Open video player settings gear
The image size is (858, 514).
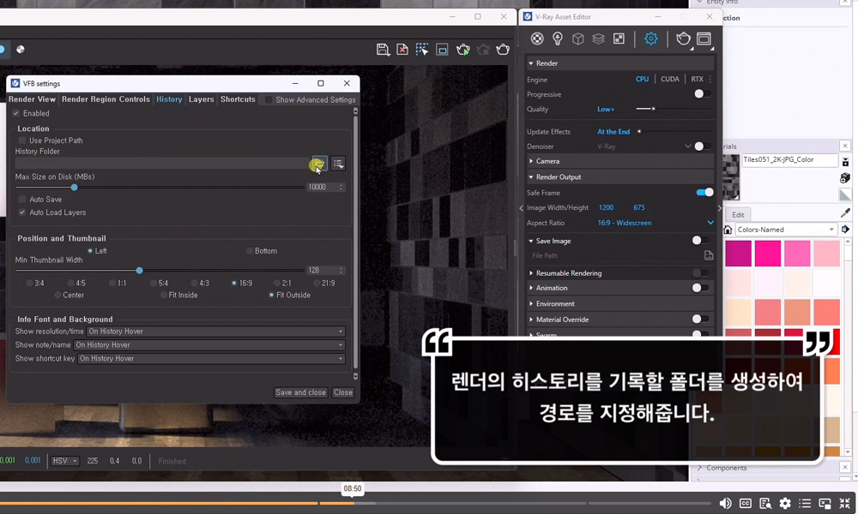[x=785, y=503]
